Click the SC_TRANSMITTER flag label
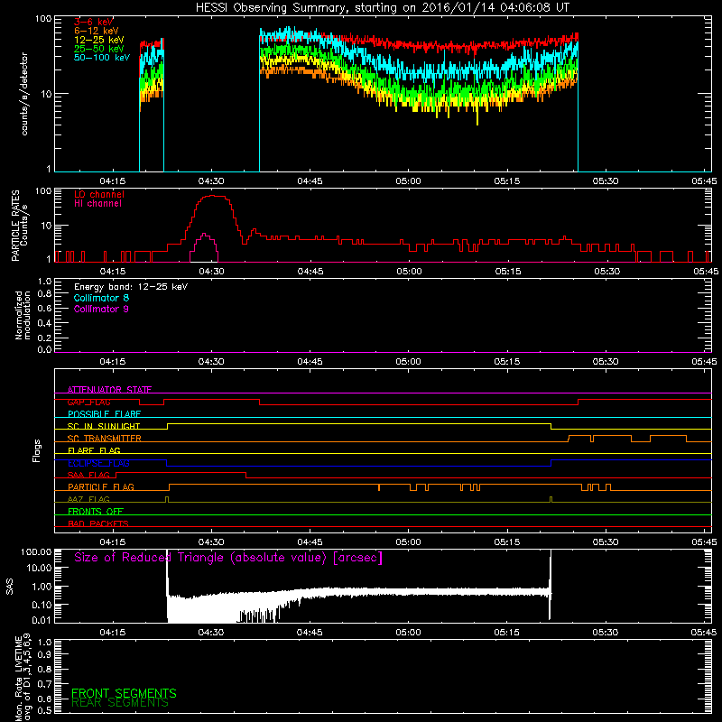Image resolution: width=722 pixels, height=722 pixels. click(104, 439)
